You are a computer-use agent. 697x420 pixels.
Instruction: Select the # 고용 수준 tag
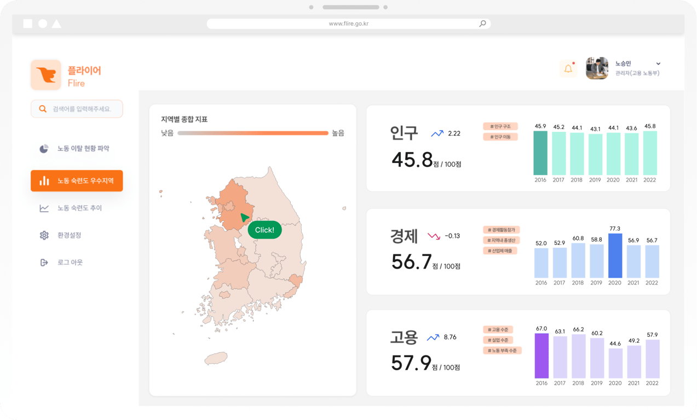(x=498, y=330)
